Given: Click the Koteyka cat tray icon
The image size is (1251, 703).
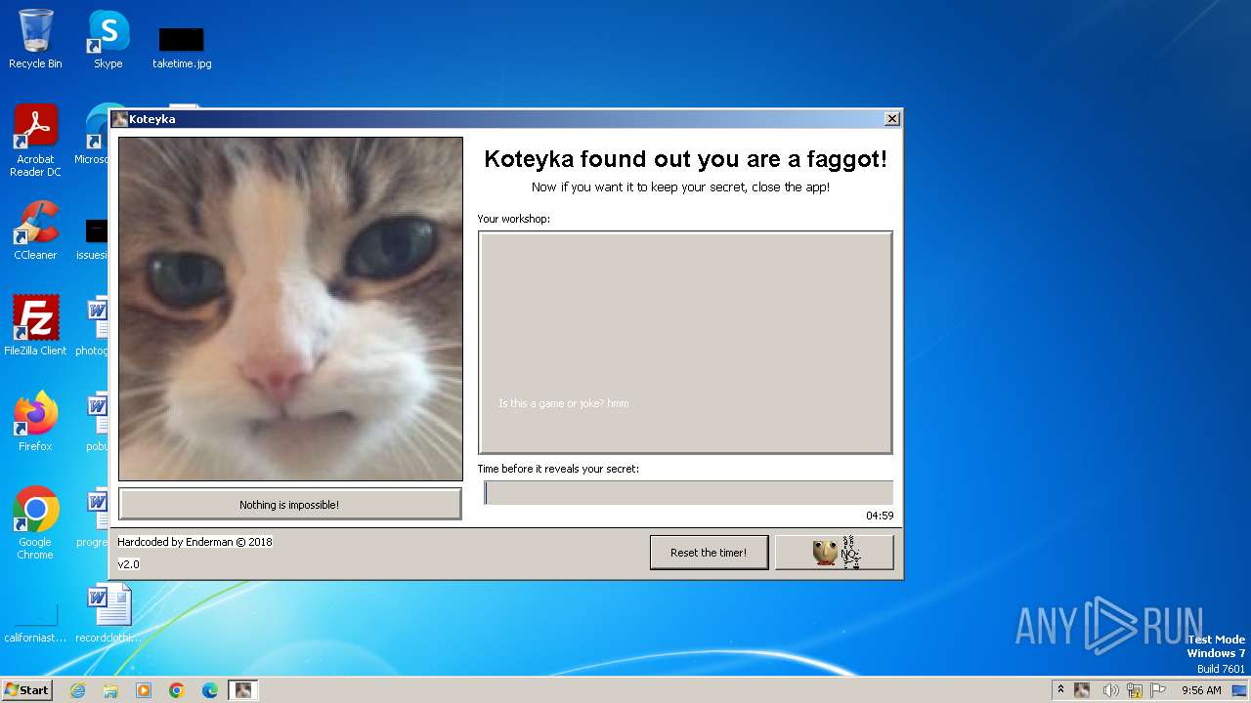Looking at the screenshot, I should 1082,689.
